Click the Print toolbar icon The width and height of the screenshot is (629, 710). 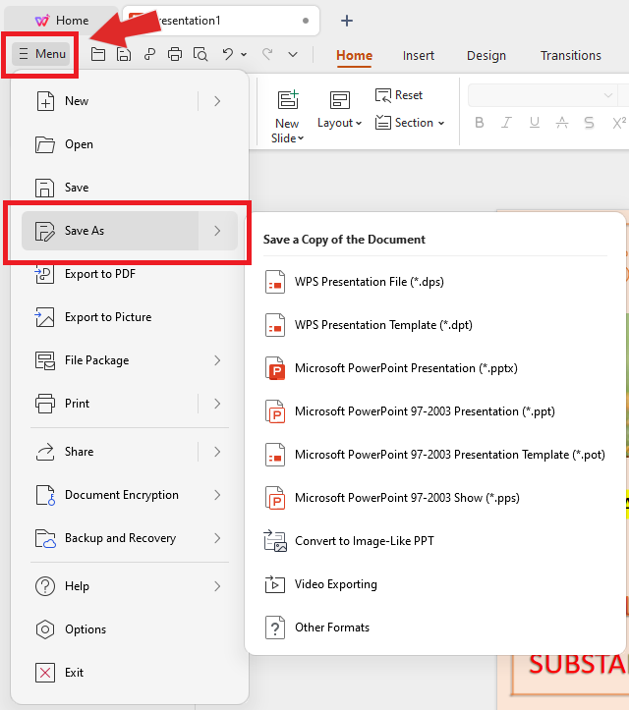[175, 54]
